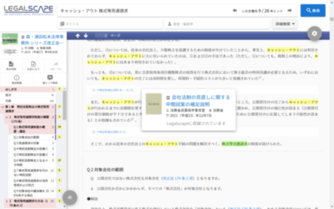Jump up with viewer up arrow
Viewport: 334px width, 209px height.
[78, 36]
